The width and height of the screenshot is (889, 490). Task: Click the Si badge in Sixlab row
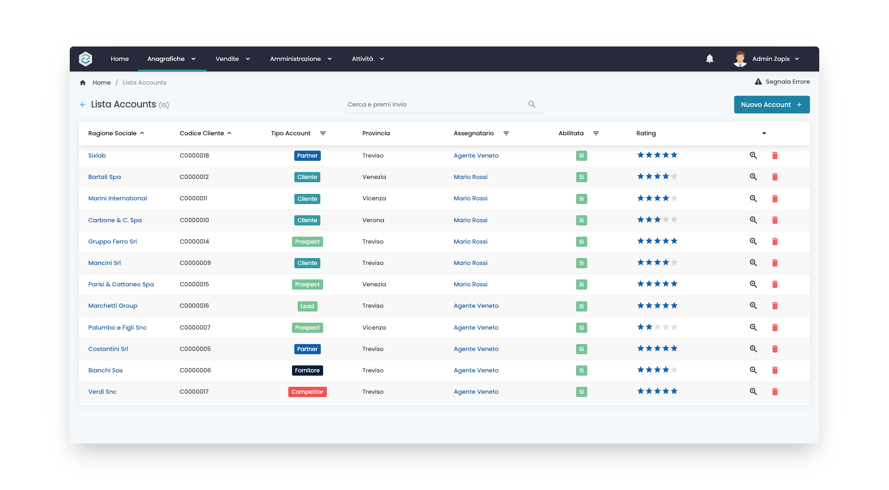[581, 156]
